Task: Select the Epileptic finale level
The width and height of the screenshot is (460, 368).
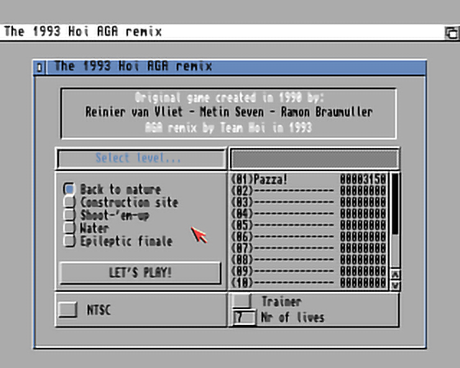Action: tap(69, 241)
